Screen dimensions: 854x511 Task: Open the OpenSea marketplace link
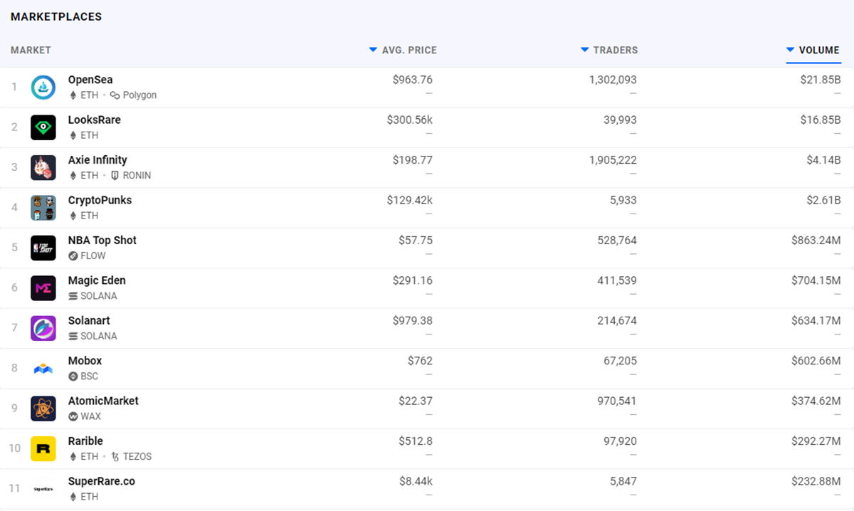(90, 80)
